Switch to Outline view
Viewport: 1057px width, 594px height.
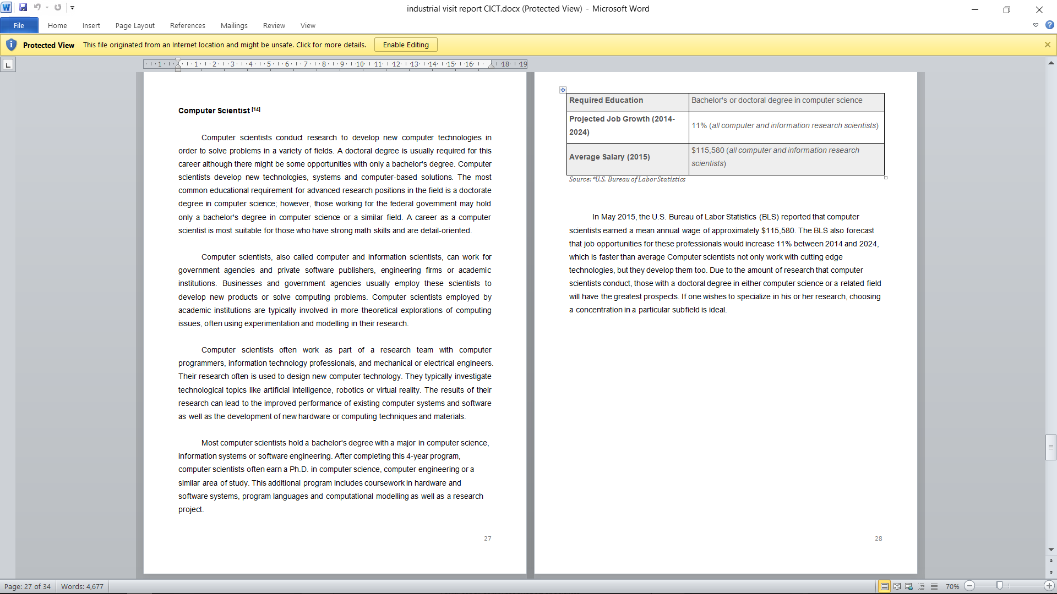coord(922,586)
